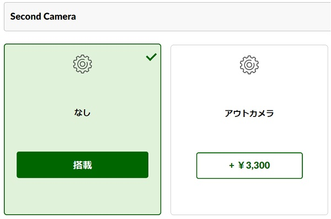Click the gear icon in the なし card
Viewport: 331px width, 219px height.
point(83,64)
